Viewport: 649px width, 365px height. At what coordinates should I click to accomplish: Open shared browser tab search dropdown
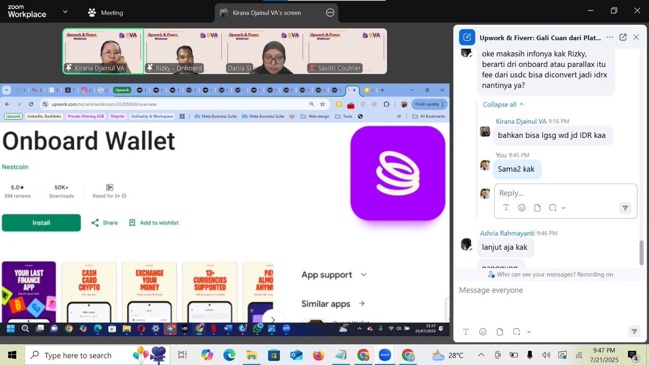click(6, 90)
